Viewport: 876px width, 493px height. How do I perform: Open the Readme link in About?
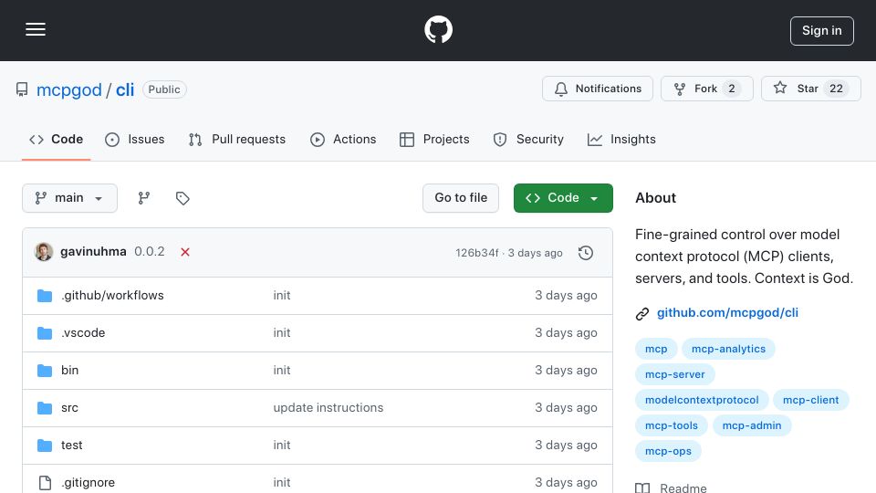[x=671, y=488]
